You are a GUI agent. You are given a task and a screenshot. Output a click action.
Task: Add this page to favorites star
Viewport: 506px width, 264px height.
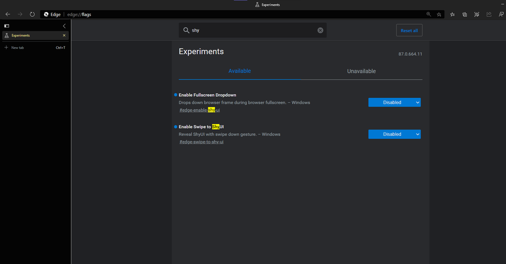pyautogui.click(x=439, y=14)
